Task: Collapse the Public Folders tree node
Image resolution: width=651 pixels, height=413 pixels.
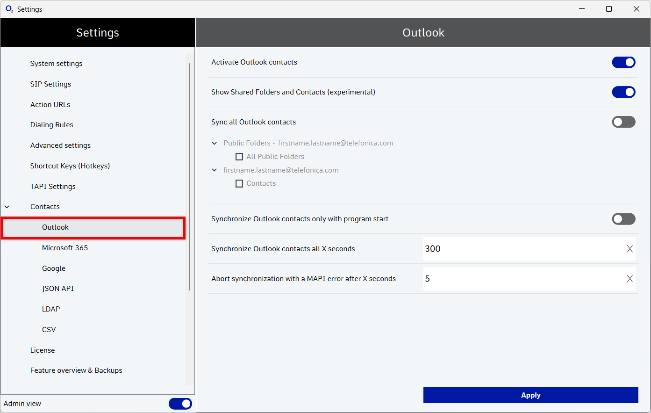Action: [x=215, y=143]
